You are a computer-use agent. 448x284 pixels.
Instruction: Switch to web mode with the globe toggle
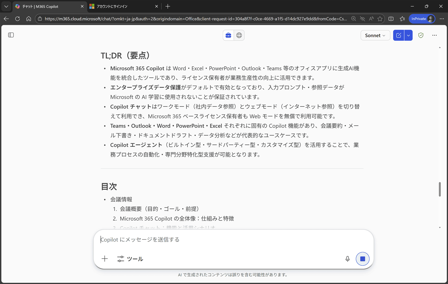239,35
